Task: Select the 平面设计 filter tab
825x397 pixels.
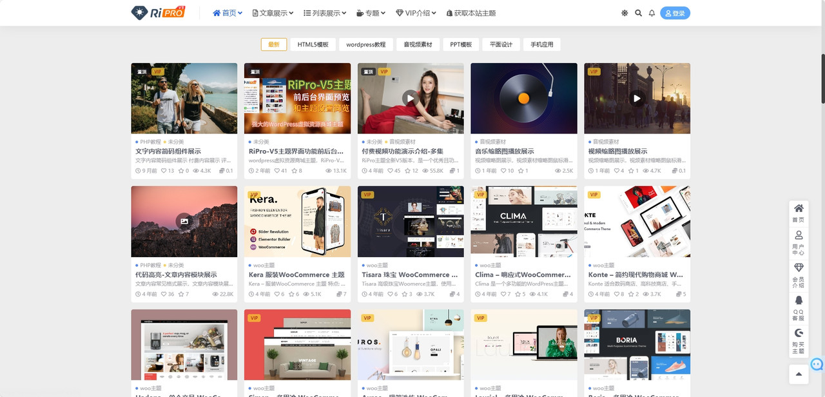Action: pyautogui.click(x=501, y=44)
